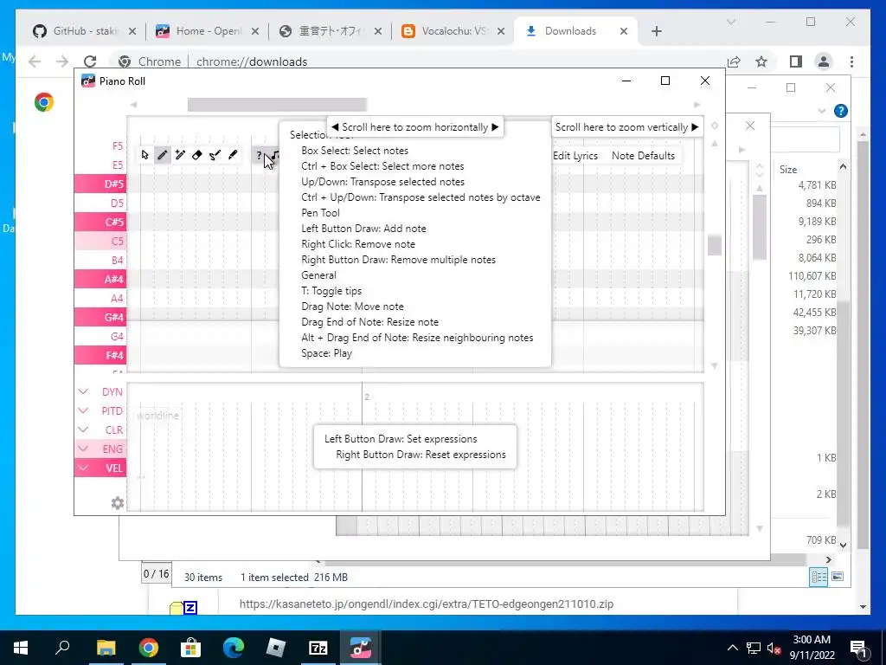The image size is (886, 665).
Task: Switch File Explorer to large icons view
Action: (x=838, y=577)
